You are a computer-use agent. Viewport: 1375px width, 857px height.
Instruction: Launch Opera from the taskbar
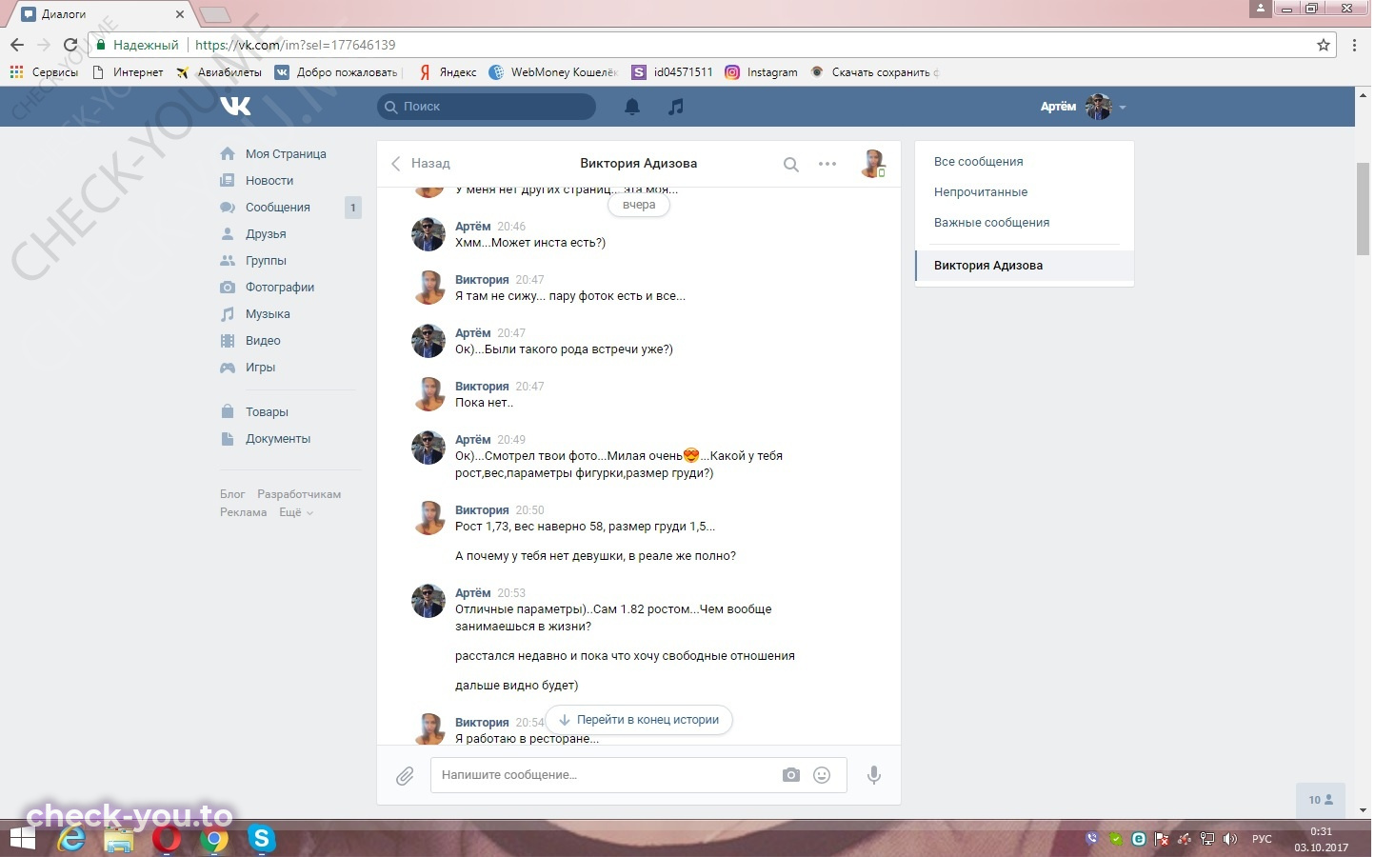[167, 839]
